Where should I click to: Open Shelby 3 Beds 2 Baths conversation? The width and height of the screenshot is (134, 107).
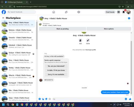pyautogui.click(x=18, y=69)
